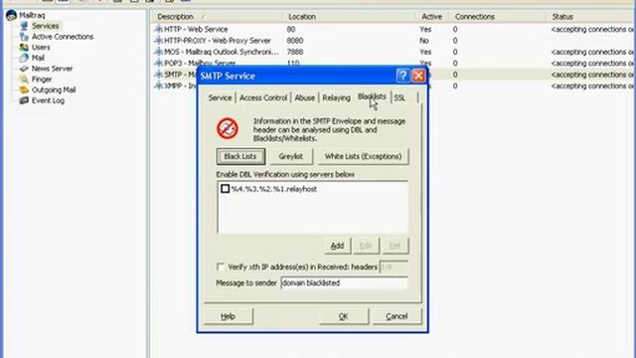Click the Received headers number field

pyautogui.click(x=394, y=268)
